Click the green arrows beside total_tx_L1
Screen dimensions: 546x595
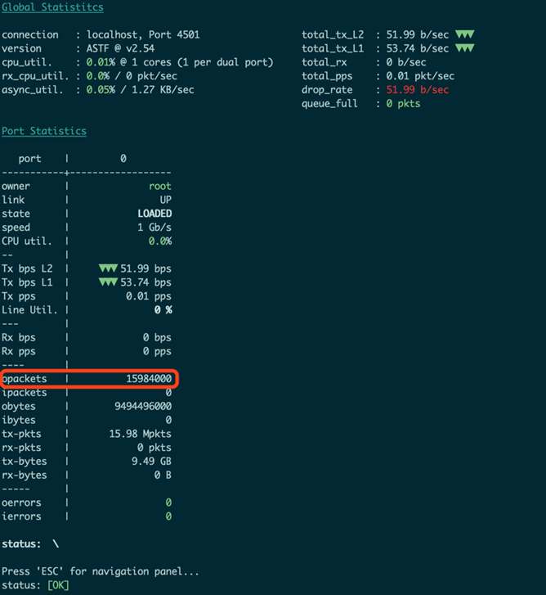(465, 48)
